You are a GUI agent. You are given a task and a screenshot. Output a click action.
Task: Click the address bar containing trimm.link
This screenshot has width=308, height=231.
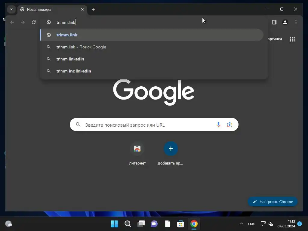tap(154, 22)
